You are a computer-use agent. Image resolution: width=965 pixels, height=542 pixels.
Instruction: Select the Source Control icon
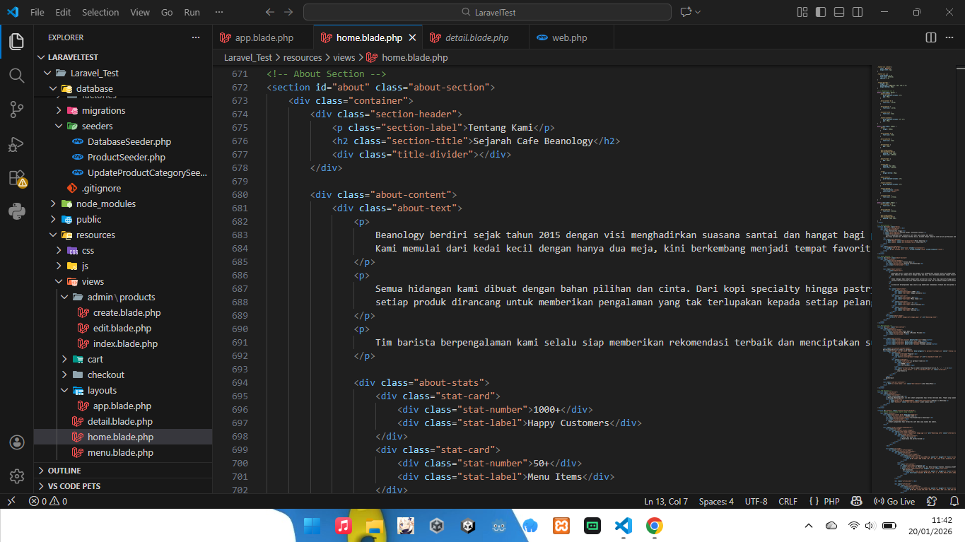point(16,109)
